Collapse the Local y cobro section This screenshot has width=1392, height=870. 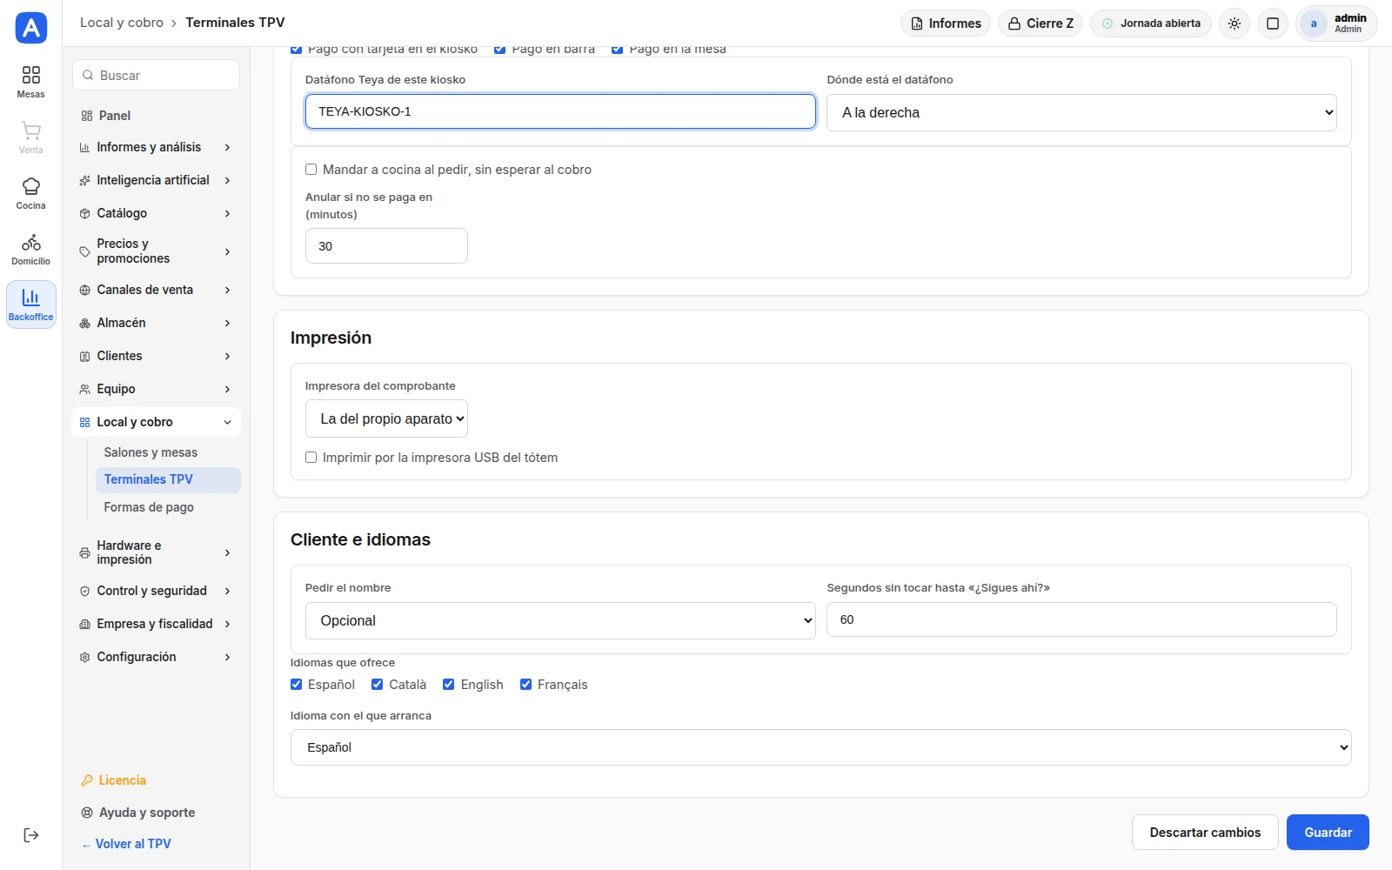156,422
